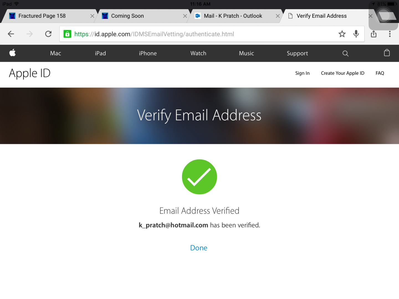Close the Outlook mail tab
The width and height of the screenshot is (399, 299).
click(x=278, y=16)
